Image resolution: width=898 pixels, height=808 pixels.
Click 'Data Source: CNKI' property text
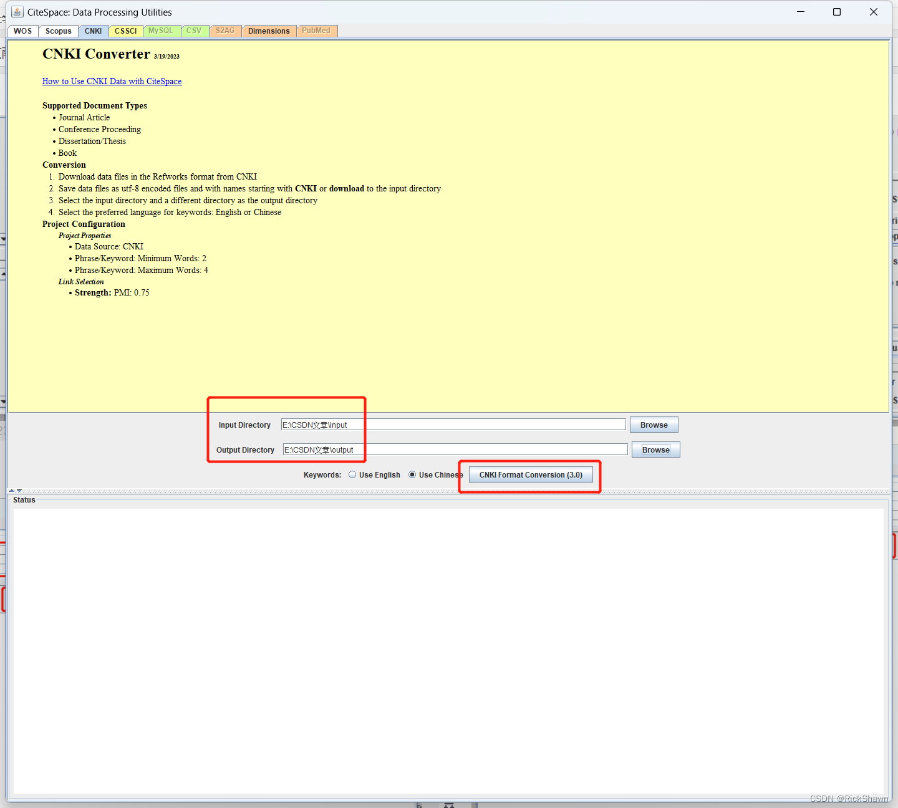pyautogui.click(x=109, y=246)
